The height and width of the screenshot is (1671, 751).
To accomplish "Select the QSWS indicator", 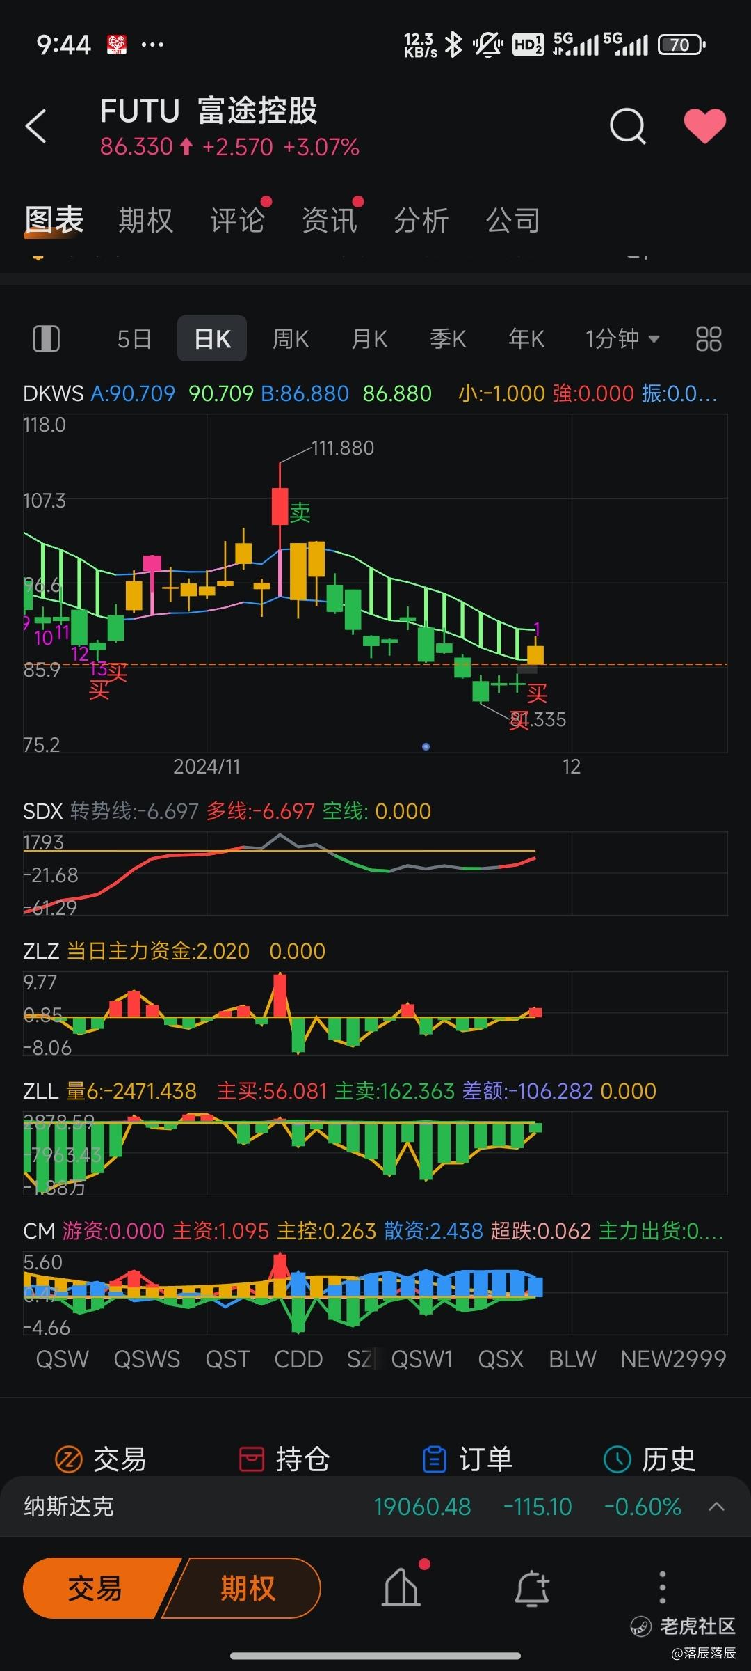I will pyautogui.click(x=147, y=1359).
